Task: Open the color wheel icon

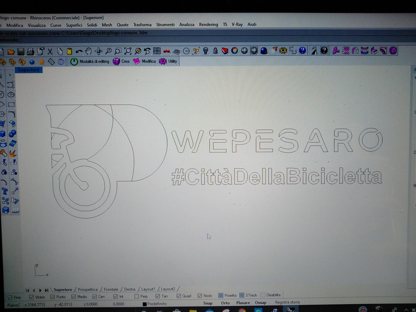Action: 235,50
